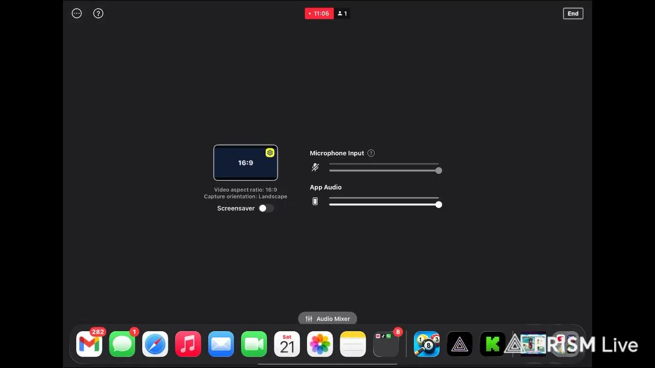Screen dimensions: 655x368
Task: Click the Video aspect ratio: 16:9 text
Action: coord(246,190)
